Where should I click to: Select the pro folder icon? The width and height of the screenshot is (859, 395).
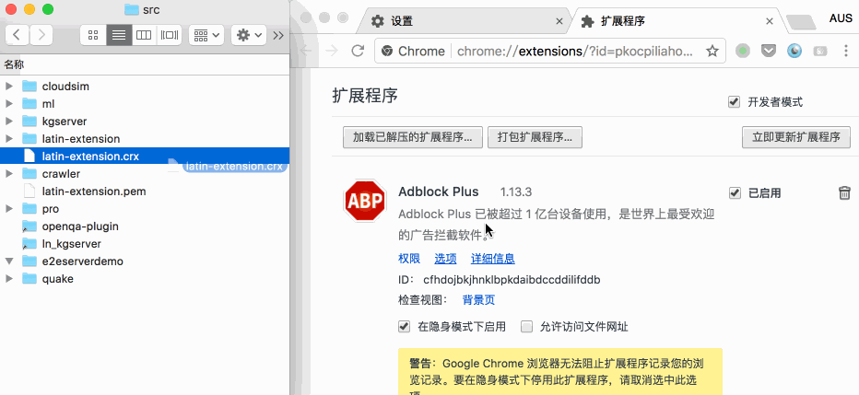point(29,209)
